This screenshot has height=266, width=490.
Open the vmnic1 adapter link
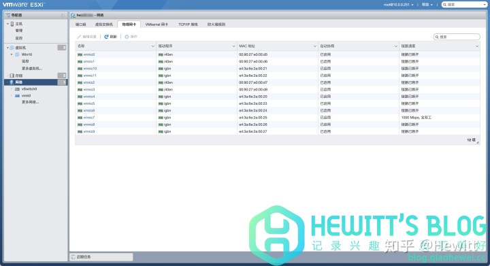point(88,61)
